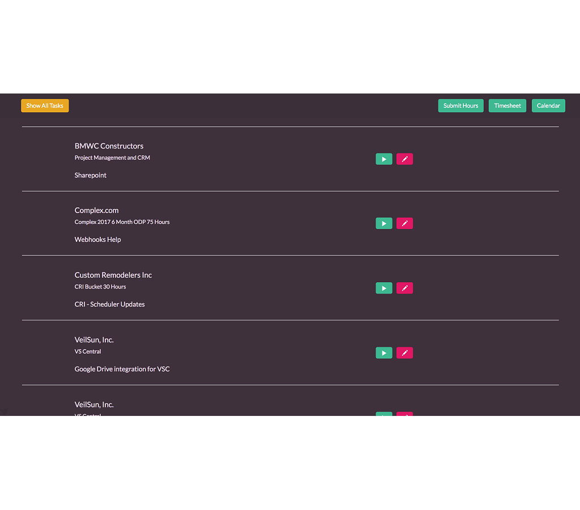The image size is (580, 510).
Task: Edit the BMWC Constructors Sharepoint task
Action: coord(404,159)
